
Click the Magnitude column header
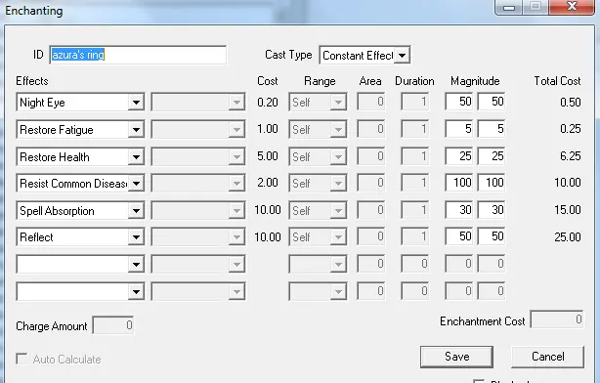(475, 81)
